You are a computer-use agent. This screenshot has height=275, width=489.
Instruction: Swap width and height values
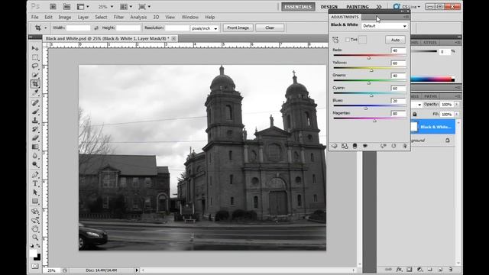click(96, 28)
